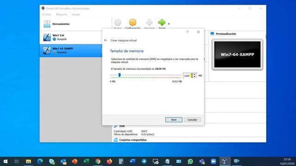296x166 pixels.
Task: Click the Herramientas tools icon
Action: 47,24
